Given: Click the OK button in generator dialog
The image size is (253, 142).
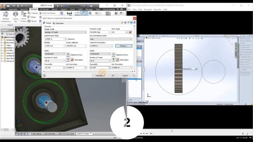Looking at the screenshot, I should point(113,75).
